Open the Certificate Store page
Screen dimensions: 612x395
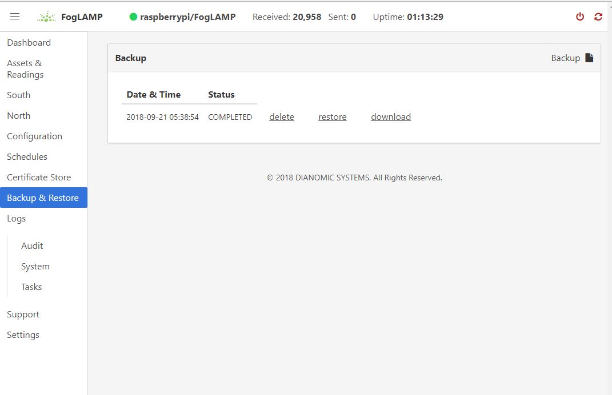click(39, 178)
